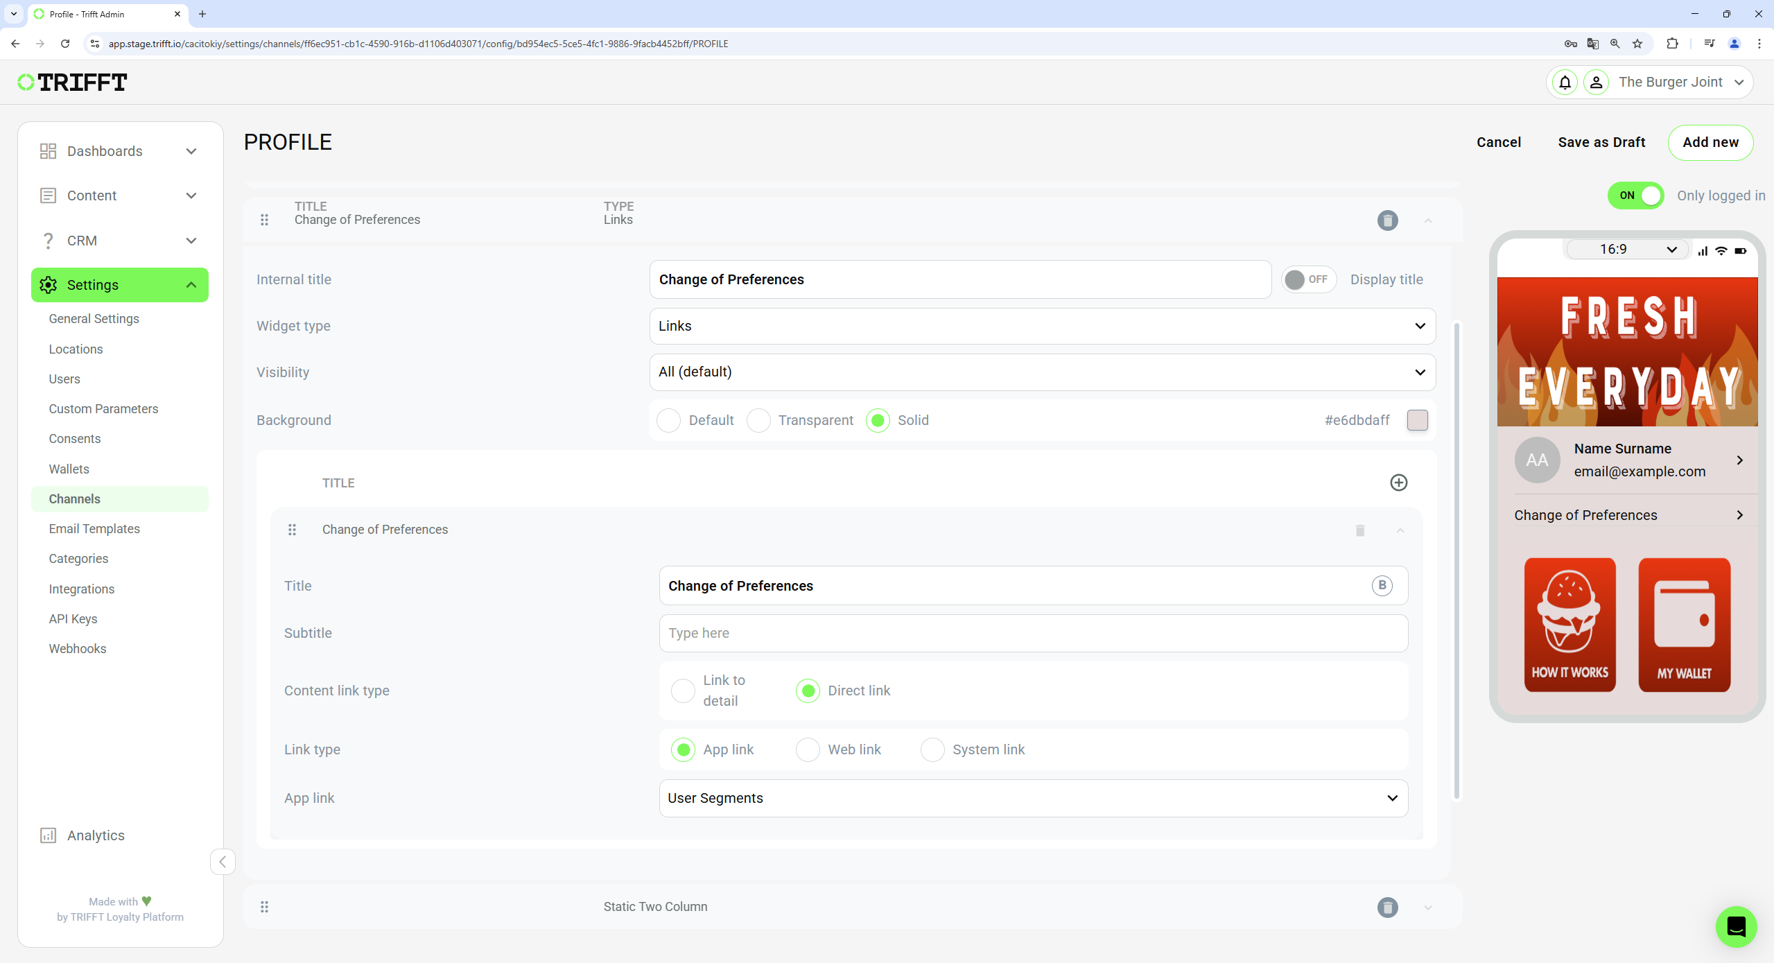Select Solid background option
1774x963 pixels.
[878, 420]
